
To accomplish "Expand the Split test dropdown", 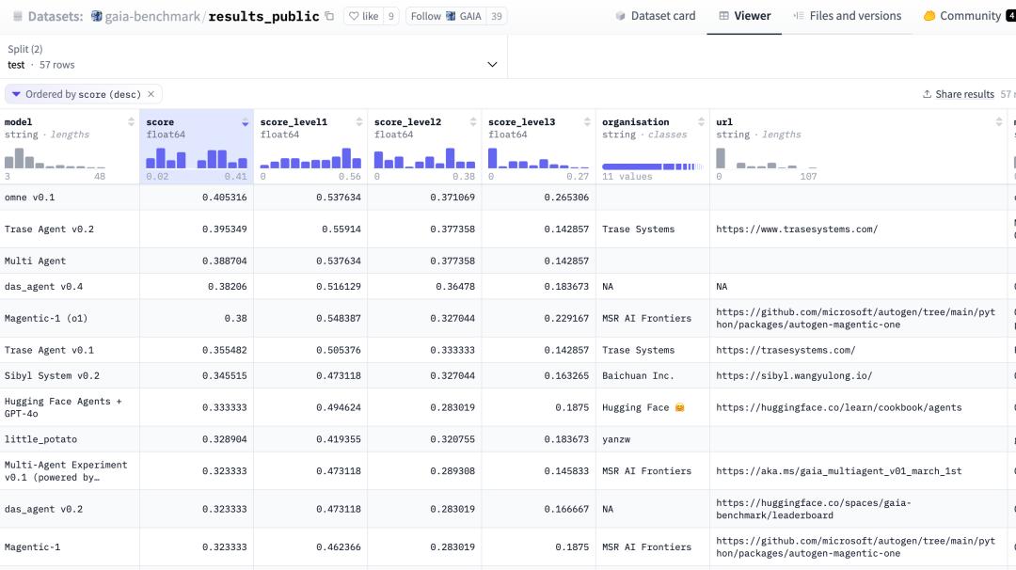I will [491, 65].
